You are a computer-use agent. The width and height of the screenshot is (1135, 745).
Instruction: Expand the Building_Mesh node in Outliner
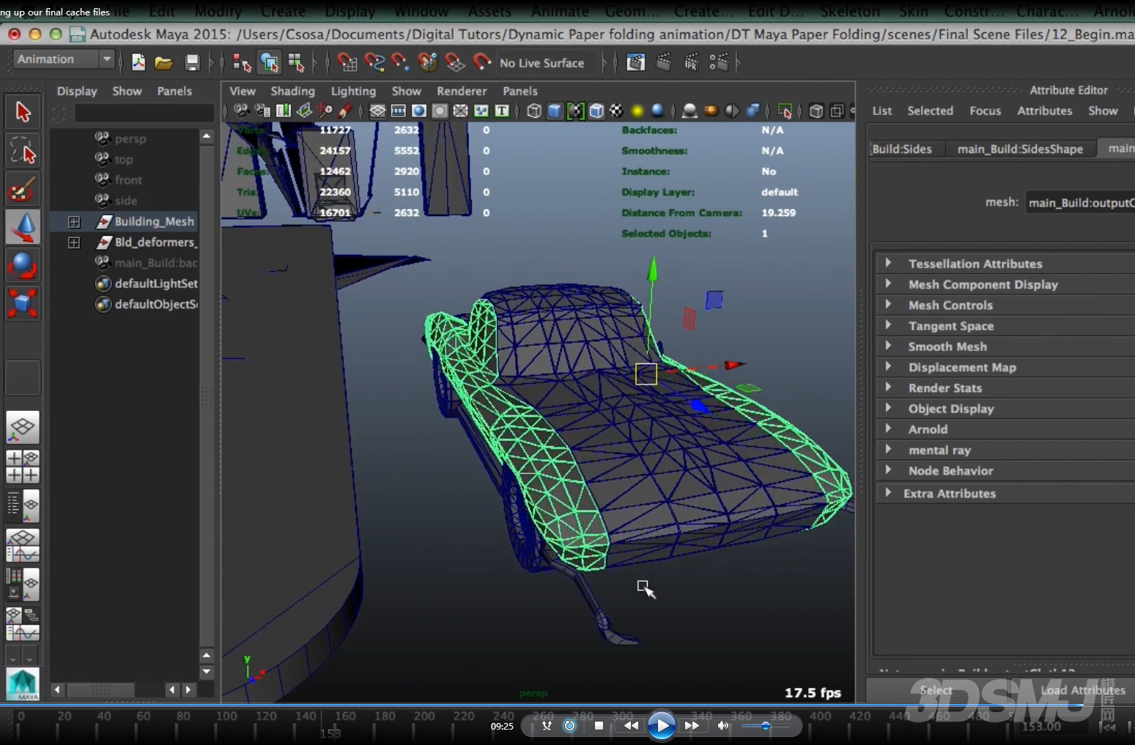pos(74,221)
